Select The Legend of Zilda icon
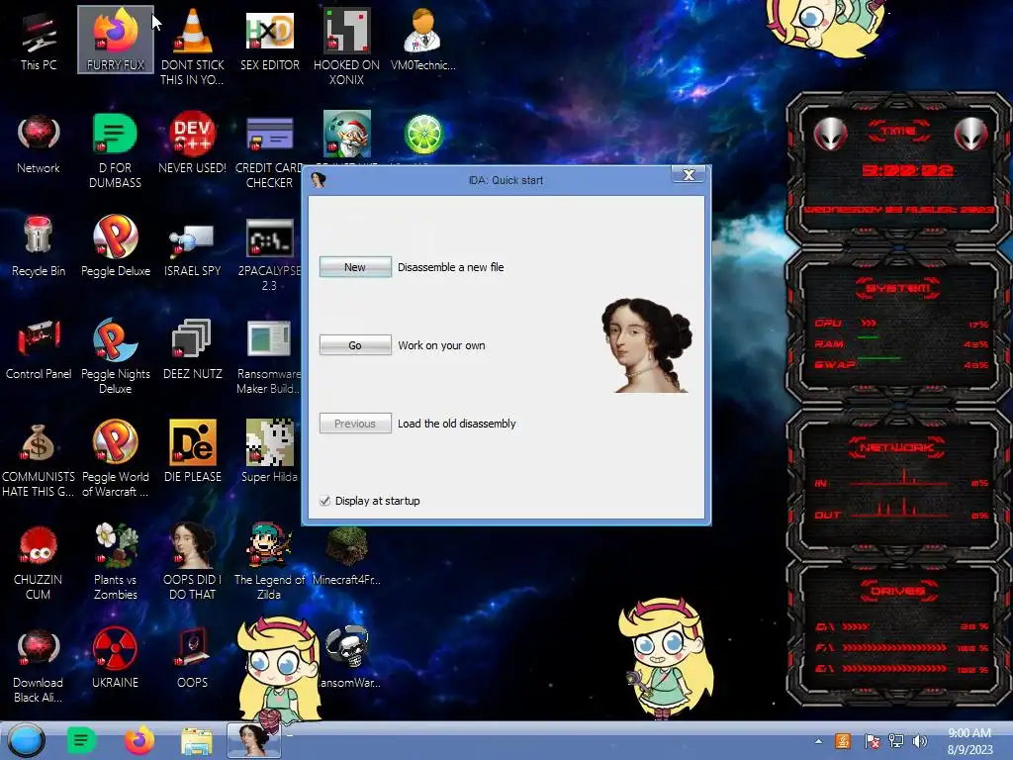Screen dimensions: 1013x760 [x=269, y=561]
